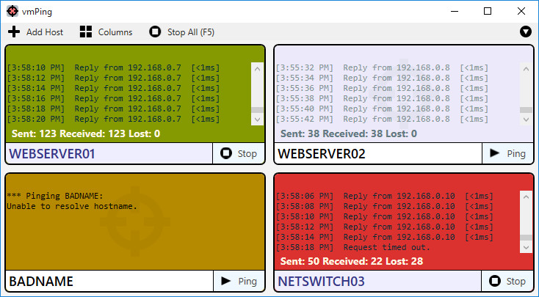Click the 3:58:20 PM reply log entry

pyautogui.click(x=113, y=119)
